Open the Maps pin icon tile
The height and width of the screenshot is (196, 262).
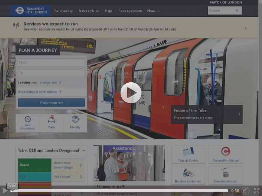tap(52, 119)
